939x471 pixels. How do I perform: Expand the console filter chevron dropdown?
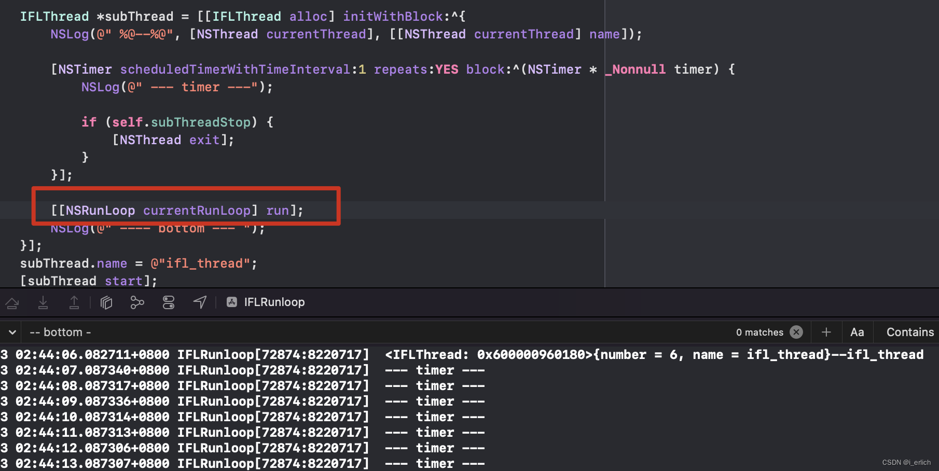coord(12,332)
